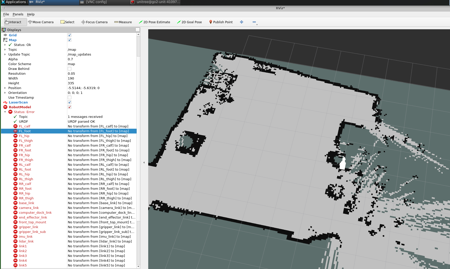Open the File menu
Image resolution: width=450 pixels, height=269 pixels.
click(x=6, y=14)
